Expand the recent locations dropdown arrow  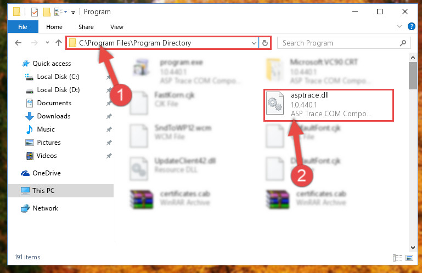point(47,43)
